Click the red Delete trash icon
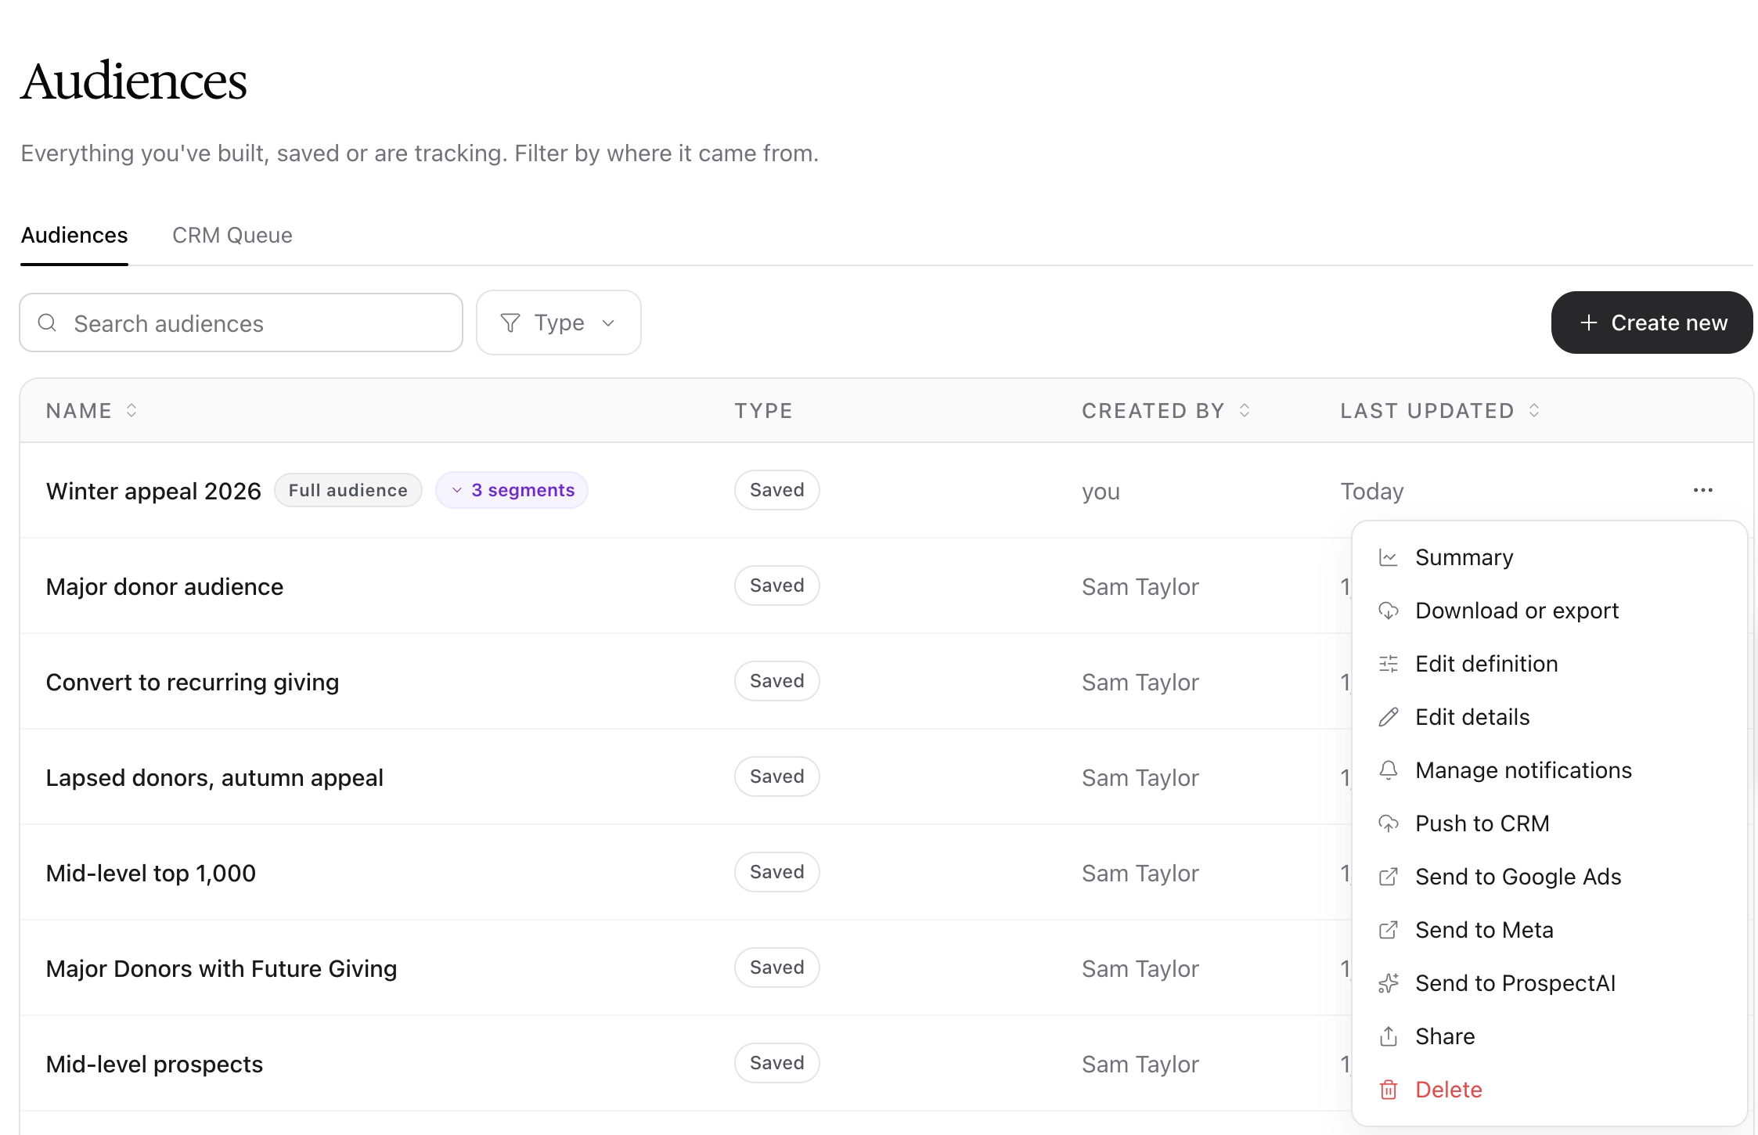 [x=1389, y=1090]
